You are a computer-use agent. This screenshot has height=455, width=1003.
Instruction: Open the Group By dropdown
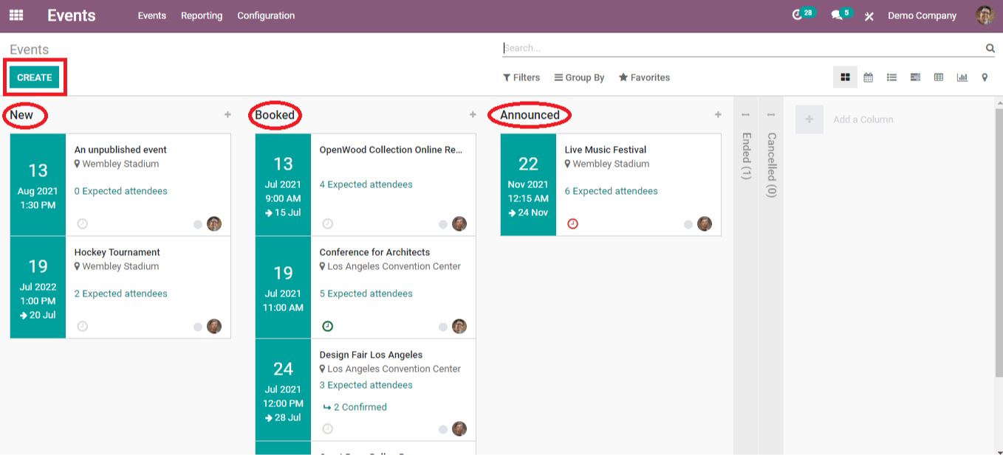click(580, 77)
